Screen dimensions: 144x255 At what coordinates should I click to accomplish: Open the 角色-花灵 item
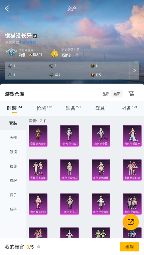pos(69,204)
